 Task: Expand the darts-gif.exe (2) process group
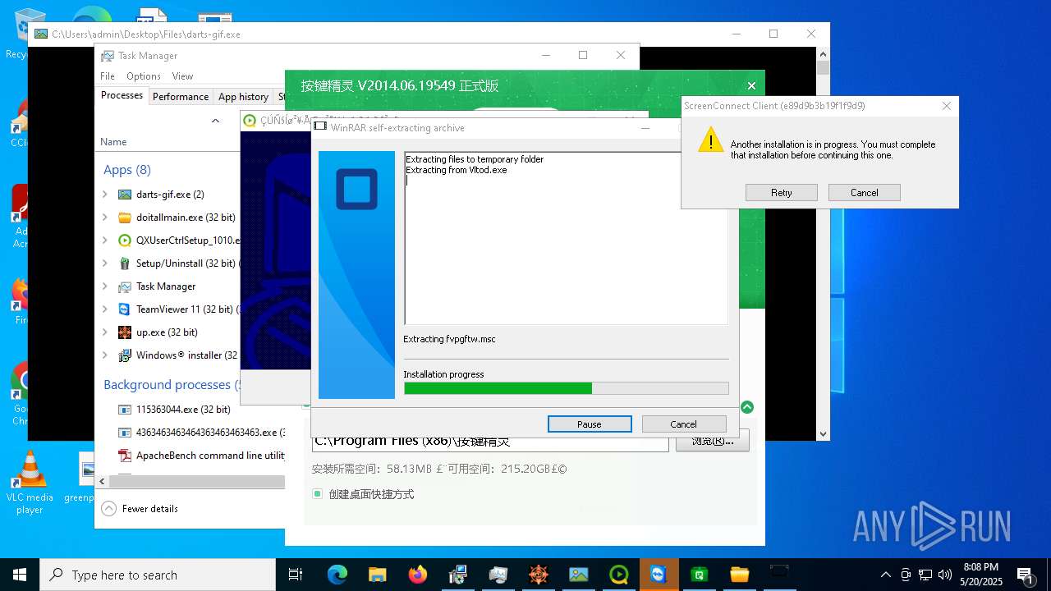(x=105, y=195)
